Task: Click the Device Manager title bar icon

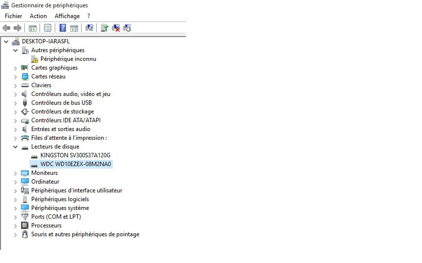Action: pos(5,5)
